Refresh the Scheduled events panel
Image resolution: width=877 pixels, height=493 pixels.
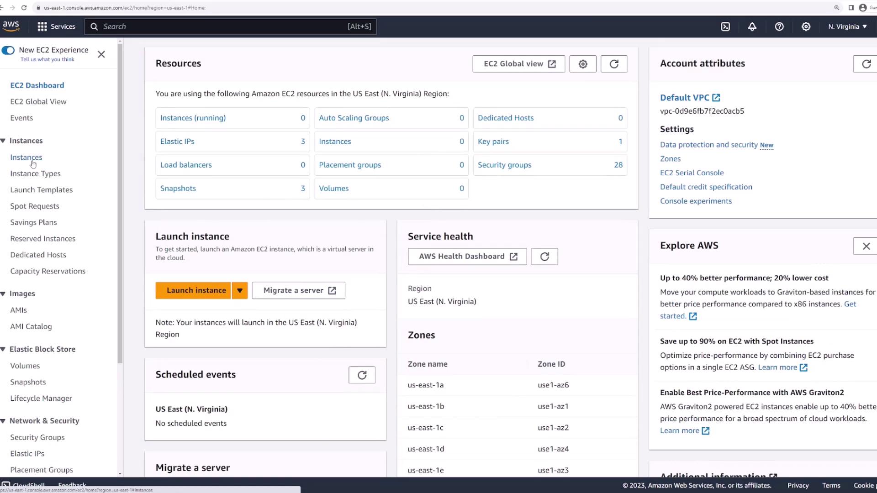coord(362,375)
